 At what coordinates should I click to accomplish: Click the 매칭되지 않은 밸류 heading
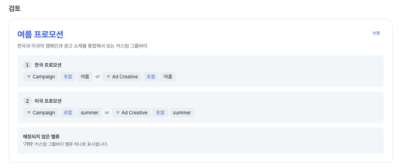pos(41,137)
